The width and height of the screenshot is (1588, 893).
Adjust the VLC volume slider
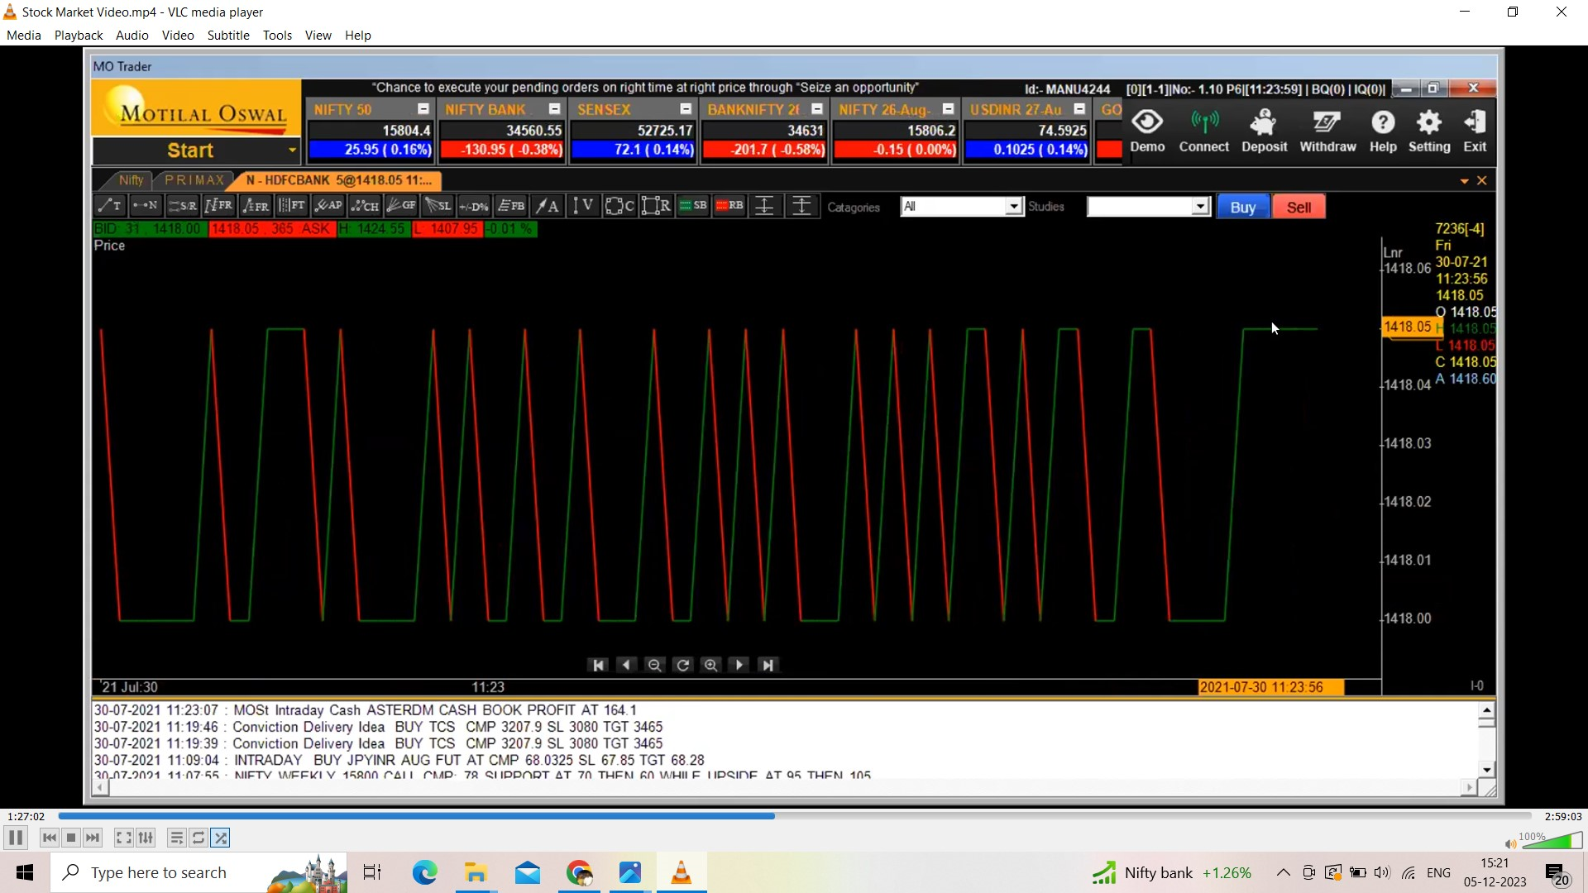[1552, 841]
